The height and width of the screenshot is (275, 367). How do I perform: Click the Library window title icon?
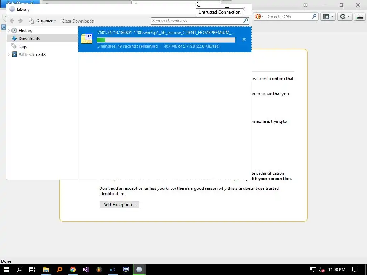(x=12, y=9)
